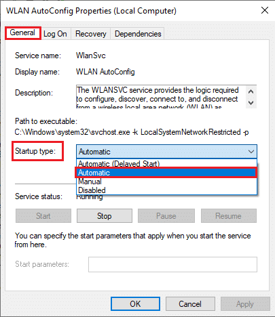Collapse the Startup type dropdown arrow
The width and height of the screenshot is (275, 317).
[x=251, y=152]
